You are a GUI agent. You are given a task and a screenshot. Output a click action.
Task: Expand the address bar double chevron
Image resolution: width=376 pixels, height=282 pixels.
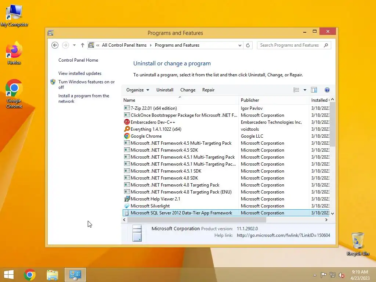click(98, 45)
